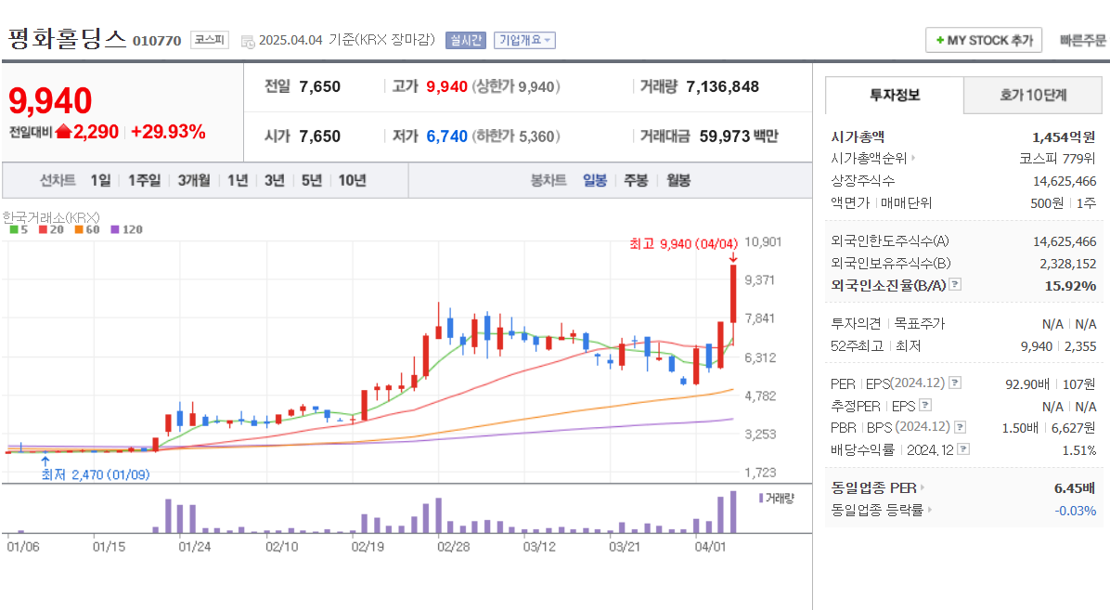Click the purple 120-day moving average legend
This screenshot has width=1110, height=610.
pos(127,229)
